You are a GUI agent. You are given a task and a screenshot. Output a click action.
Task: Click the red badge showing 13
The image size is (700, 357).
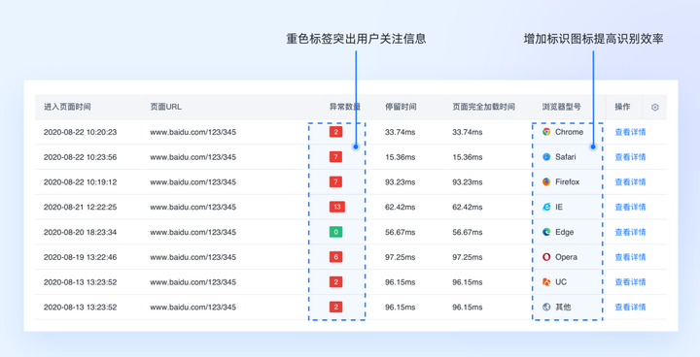337,207
